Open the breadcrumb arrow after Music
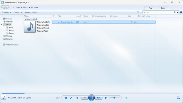The height and width of the screenshot is (103, 183). point(29,7)
